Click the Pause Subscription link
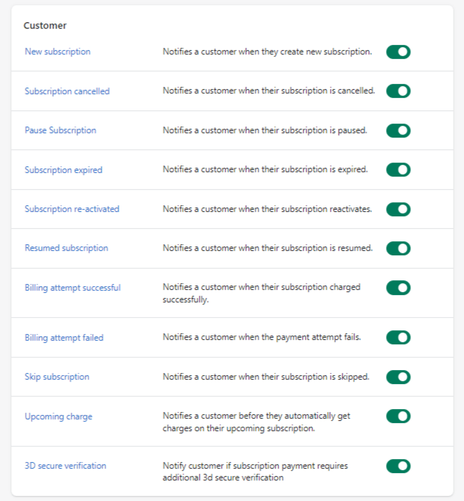 [60, 130]
